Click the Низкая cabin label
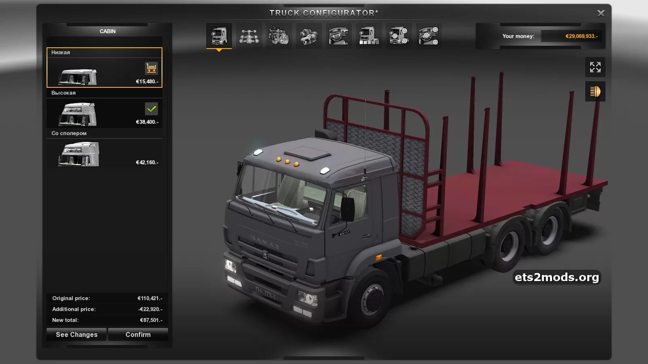The width and height of the screenshot is (648, 364). point(61,53)
